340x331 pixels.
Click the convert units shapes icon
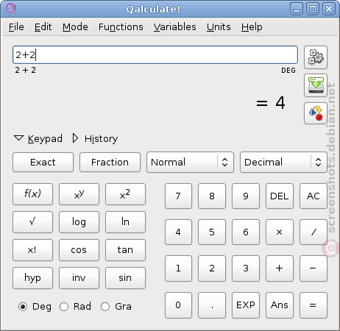[316, 113]
